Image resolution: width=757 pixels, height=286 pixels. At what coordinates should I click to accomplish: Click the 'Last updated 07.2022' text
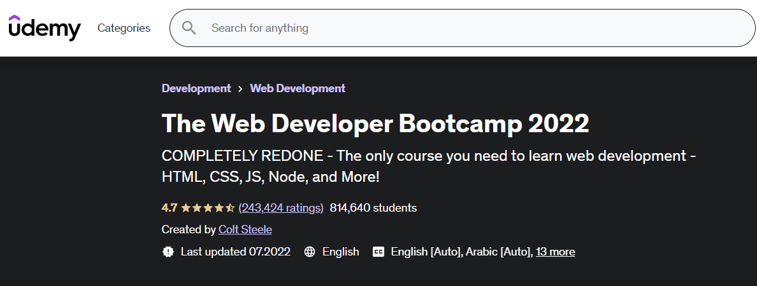pyautogui.click(x=236, y=251)
